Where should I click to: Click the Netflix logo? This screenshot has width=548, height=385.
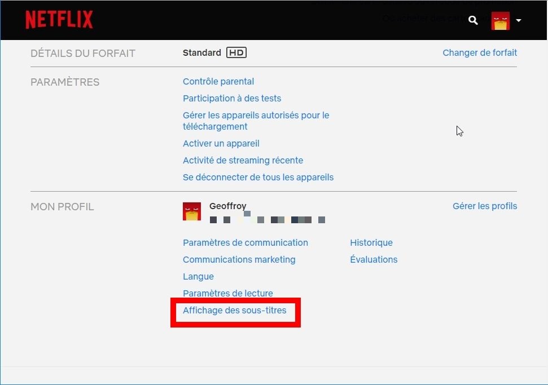pos(59,19)
